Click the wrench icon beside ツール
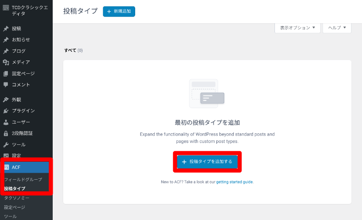This screenshot has width=362, height=220. tap(6, 145)
